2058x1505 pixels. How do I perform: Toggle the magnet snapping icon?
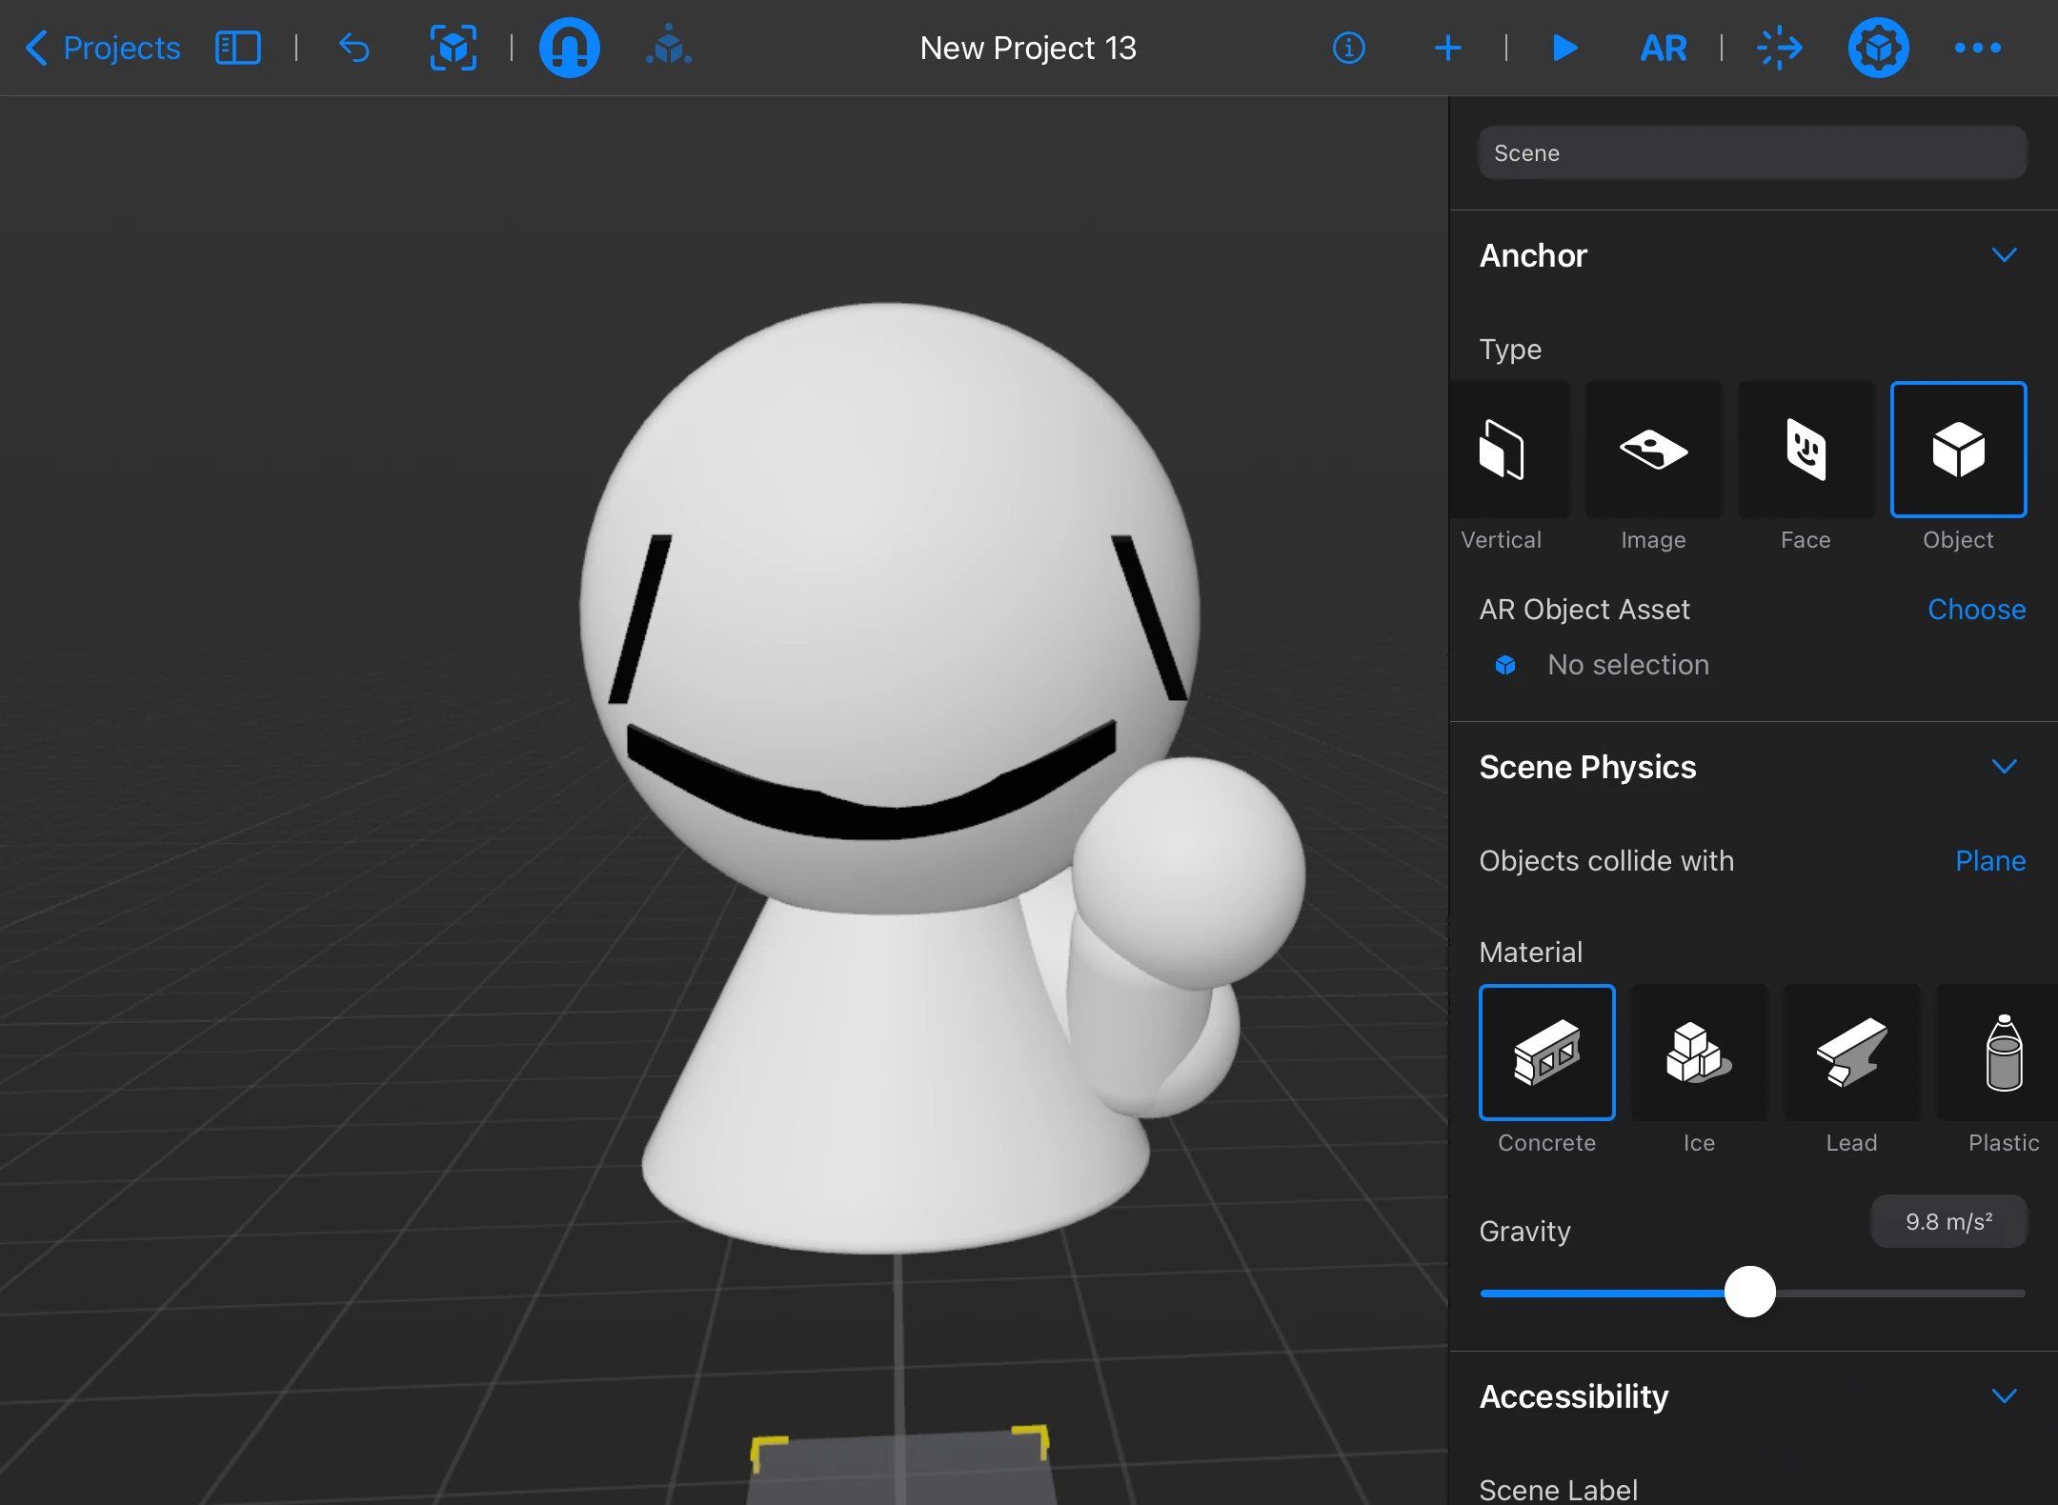click(x=569, y=48)
